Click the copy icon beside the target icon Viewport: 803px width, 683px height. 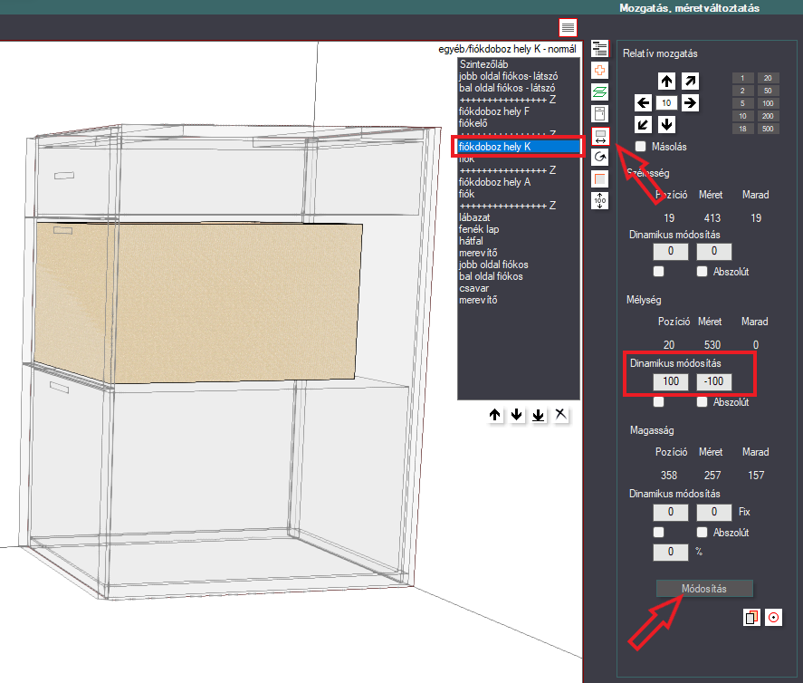tap(751, 618)
